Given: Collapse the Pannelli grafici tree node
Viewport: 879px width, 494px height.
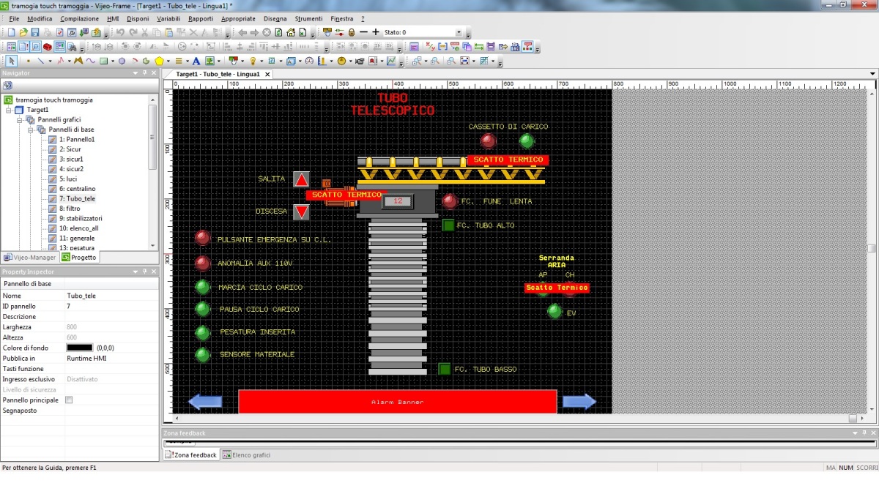Looking at the screenshot, I should click(x=21, y=119).
